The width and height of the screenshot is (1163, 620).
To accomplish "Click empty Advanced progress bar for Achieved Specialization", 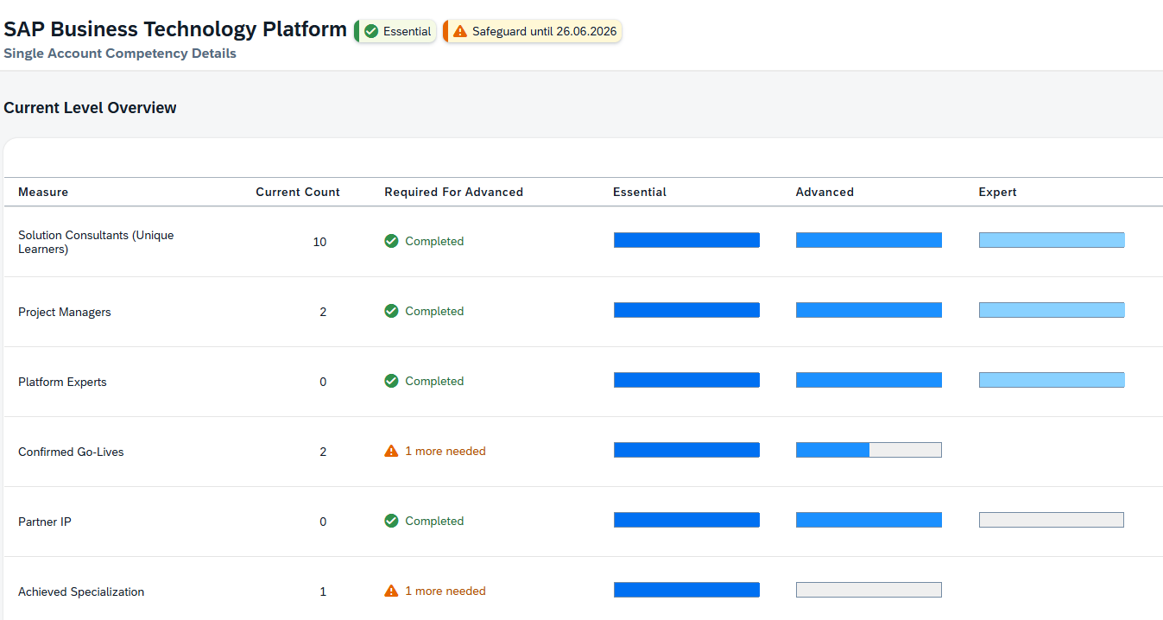I will [868, 590].
